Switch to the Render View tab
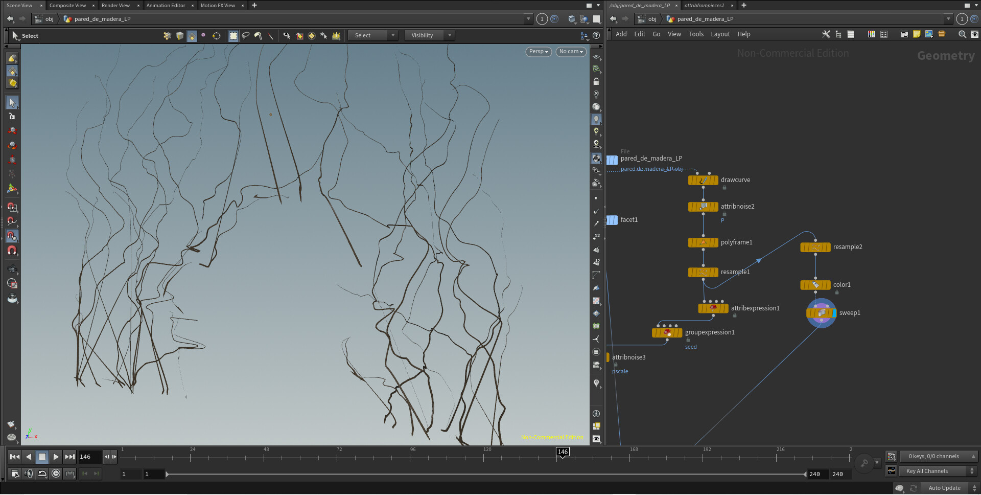Viewport: 981px width, 495px height. click(115, 5)
